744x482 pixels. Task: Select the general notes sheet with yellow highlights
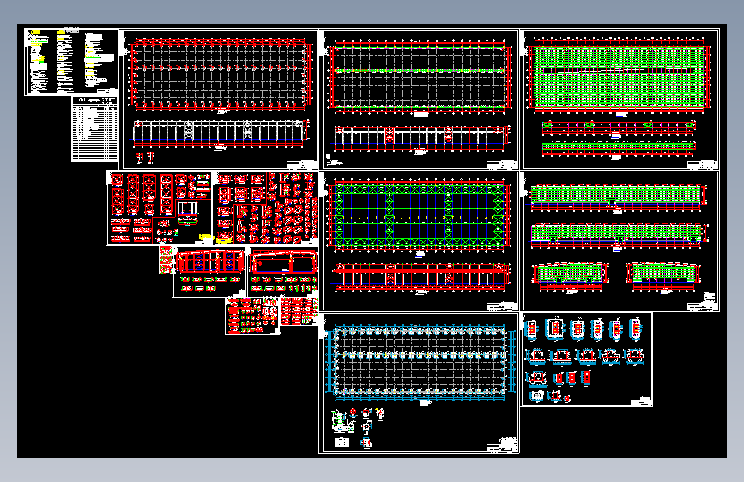click(x=71, y=62)
